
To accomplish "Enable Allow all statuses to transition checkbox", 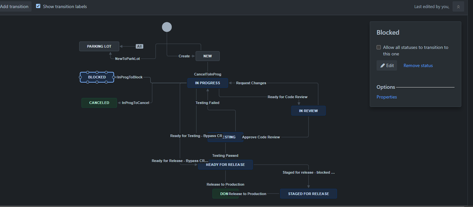I will pyautogui.click(x=379, y=47).
